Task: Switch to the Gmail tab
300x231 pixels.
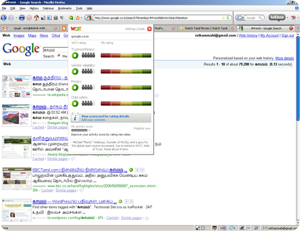Action: (30, 28)
